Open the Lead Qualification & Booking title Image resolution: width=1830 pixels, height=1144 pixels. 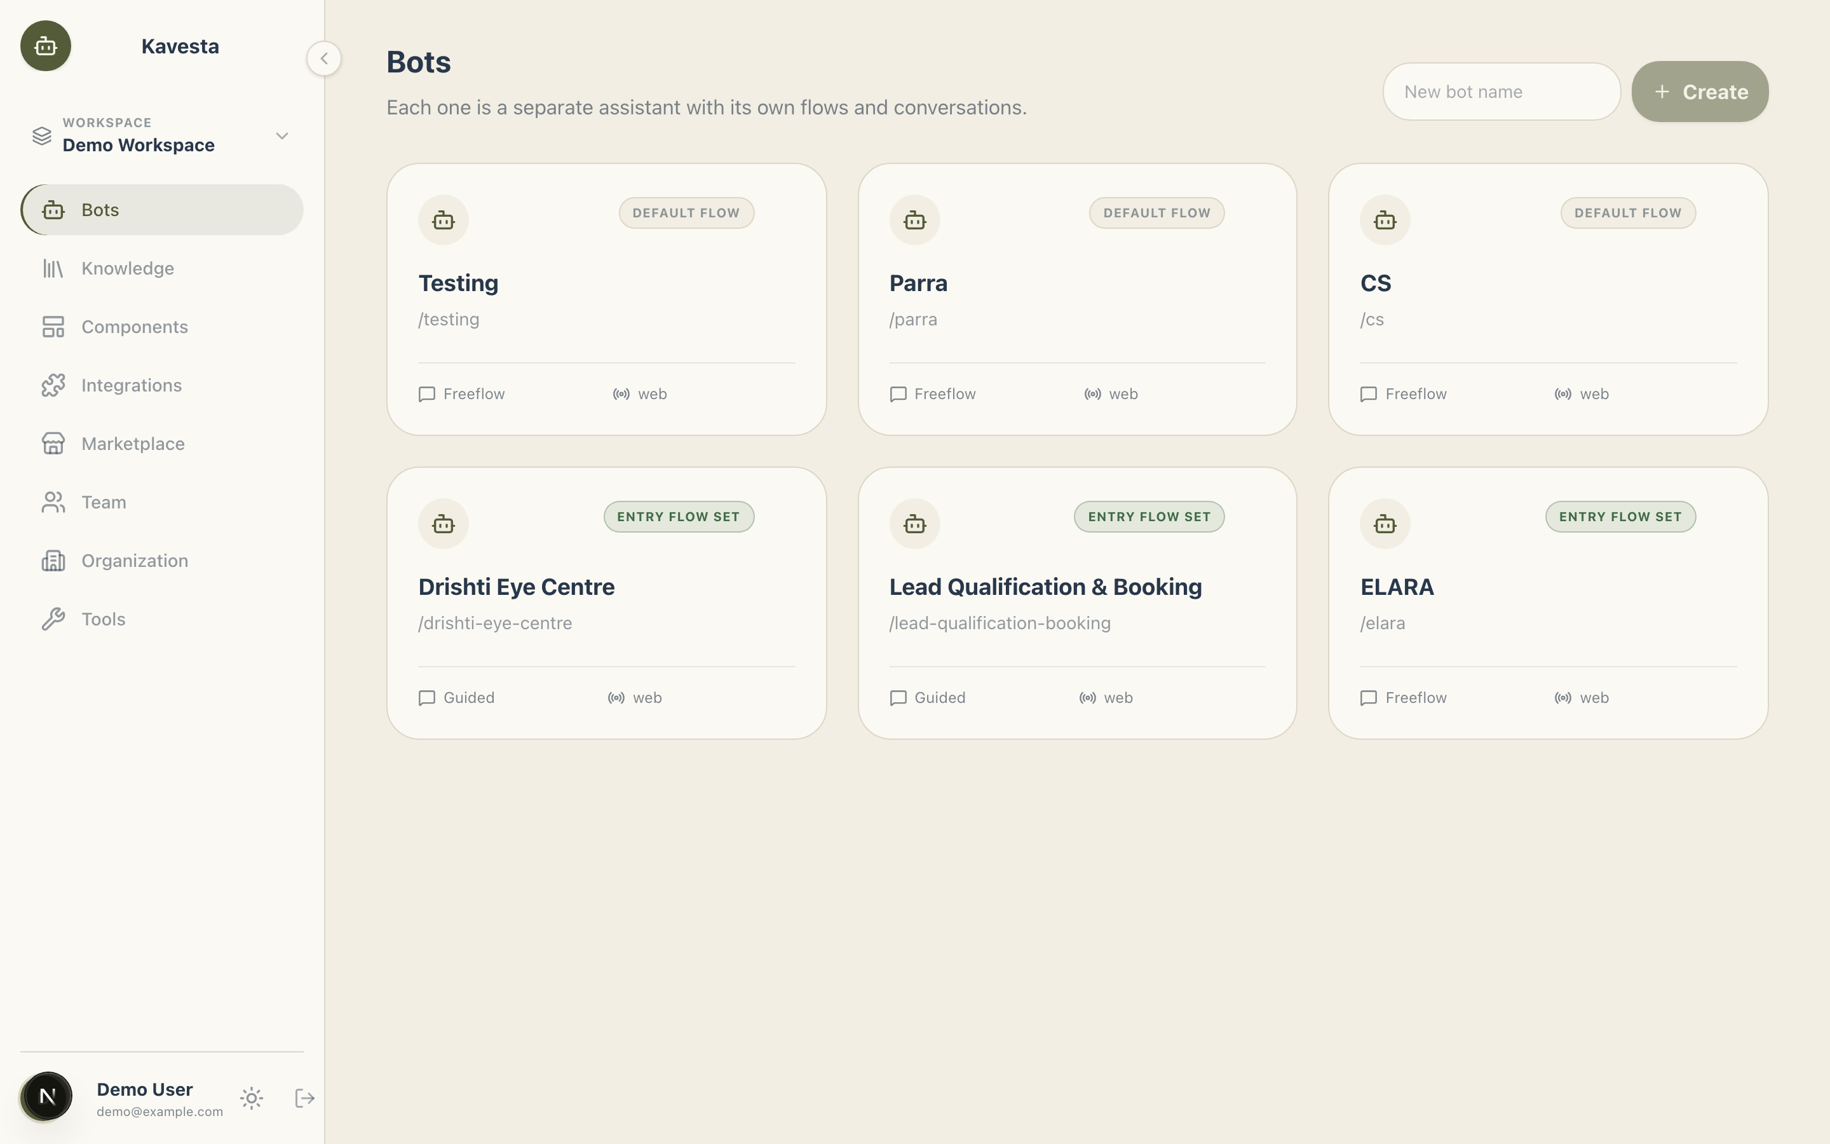pos(1045,587)
